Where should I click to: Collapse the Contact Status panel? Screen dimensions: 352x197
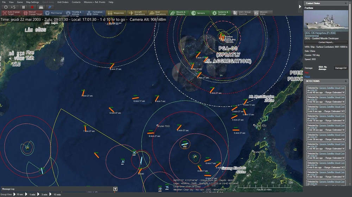coord(346,3)
